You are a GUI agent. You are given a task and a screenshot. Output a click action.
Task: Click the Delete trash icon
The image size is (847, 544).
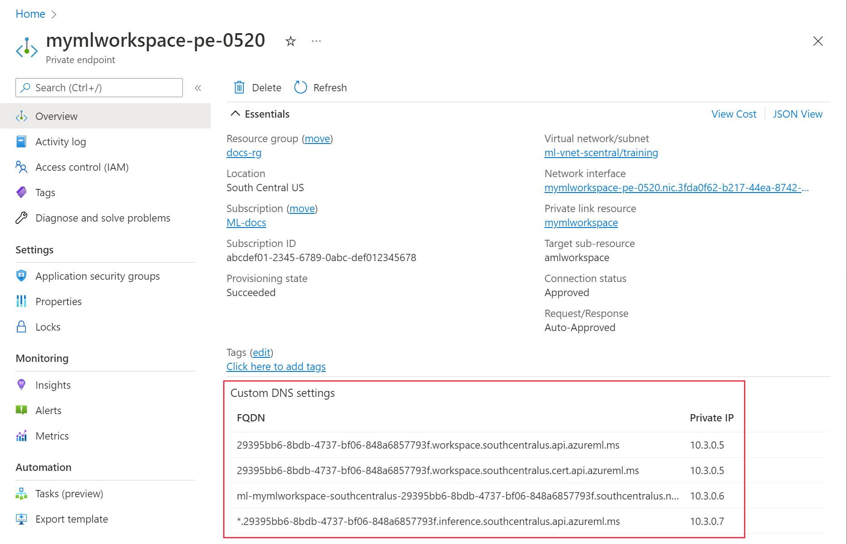click(x=239, y=88)
